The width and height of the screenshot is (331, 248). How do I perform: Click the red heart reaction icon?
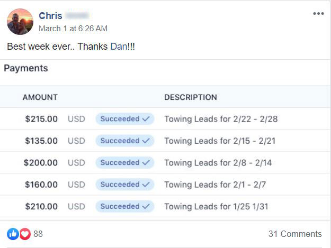point(25,234)
